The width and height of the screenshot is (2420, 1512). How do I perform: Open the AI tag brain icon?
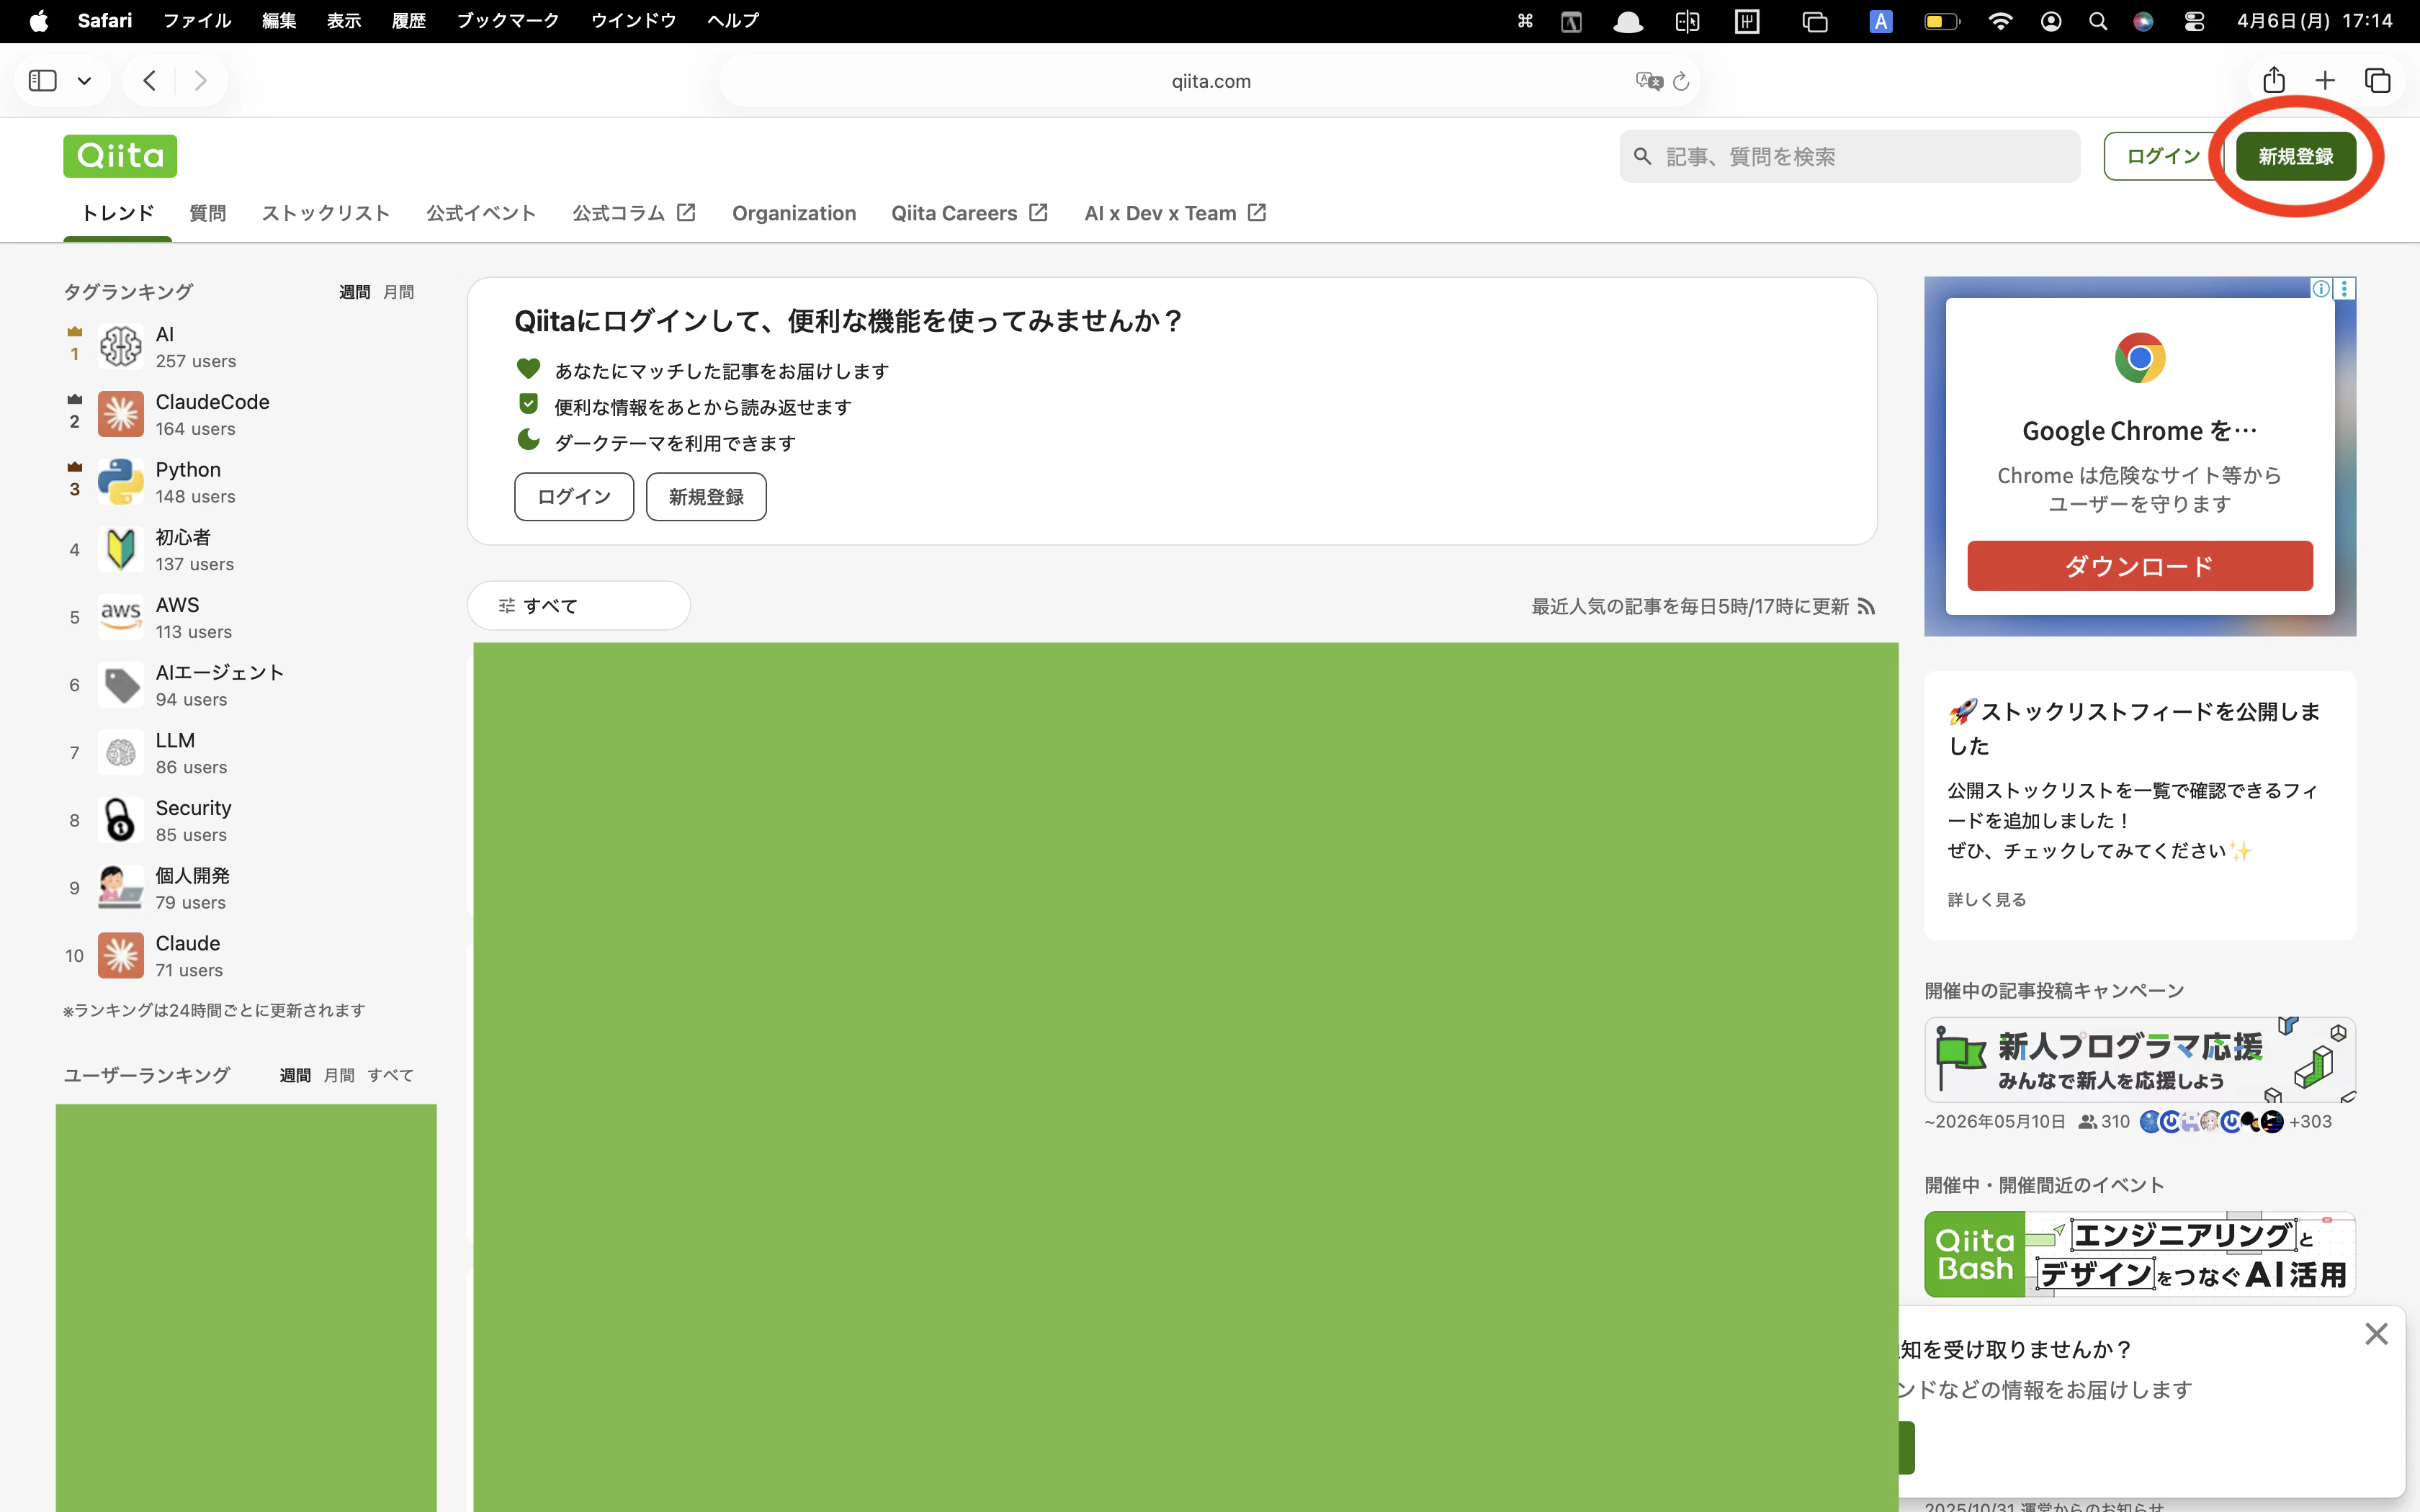121,347
